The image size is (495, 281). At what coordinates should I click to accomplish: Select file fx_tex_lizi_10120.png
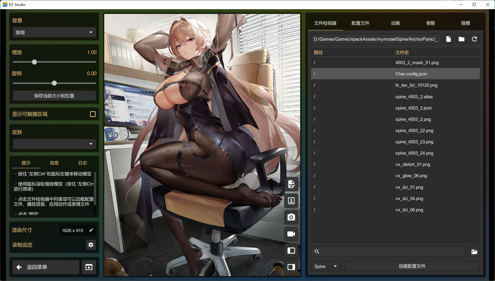pos(395,85)
